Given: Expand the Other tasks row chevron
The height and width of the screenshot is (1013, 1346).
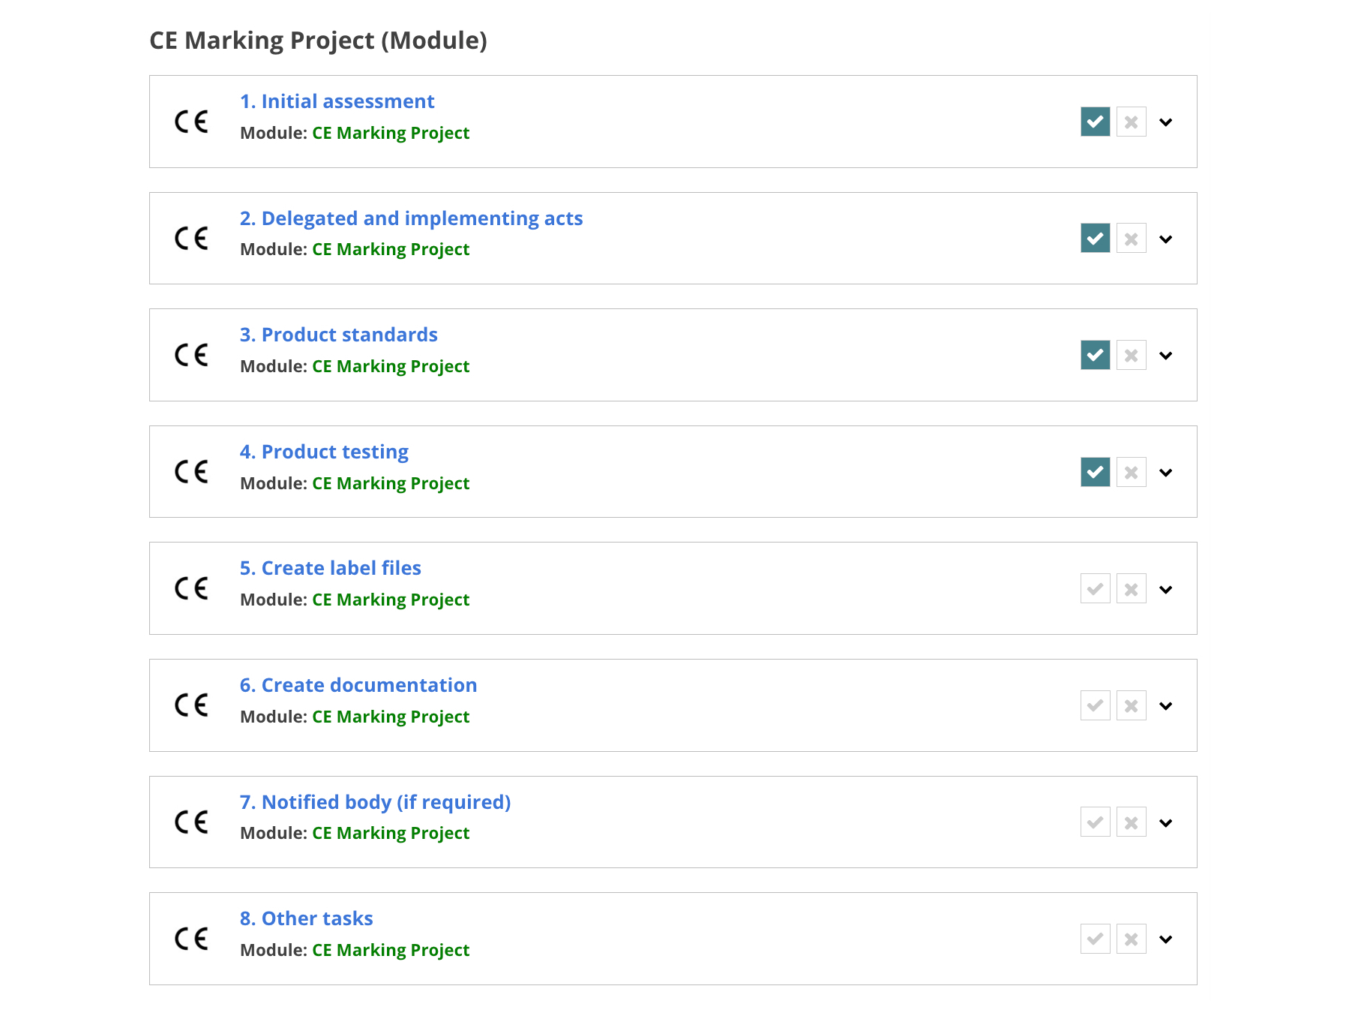Looking at the screenshot, I should (x=1166, y=939).
